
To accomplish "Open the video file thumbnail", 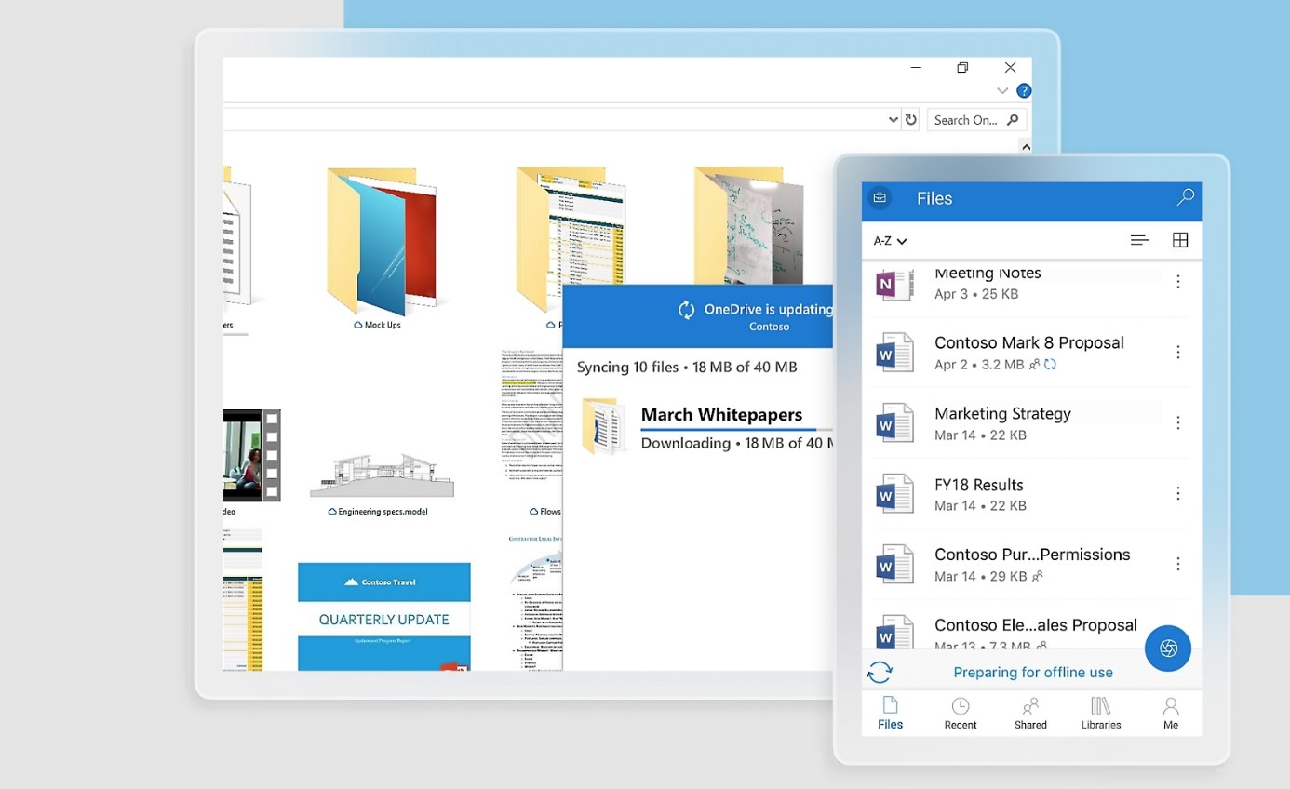I will [x=251, y=456].
